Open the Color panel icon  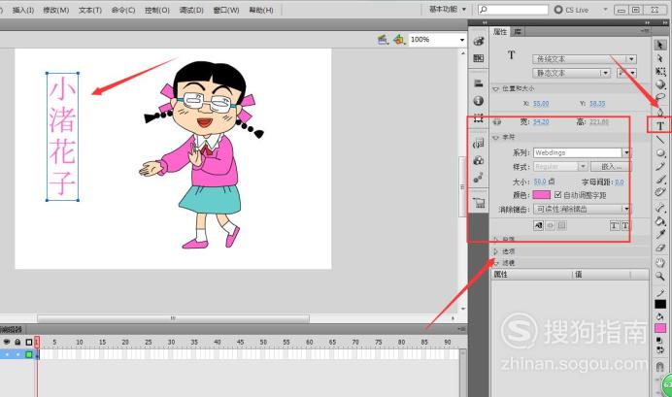479,41
